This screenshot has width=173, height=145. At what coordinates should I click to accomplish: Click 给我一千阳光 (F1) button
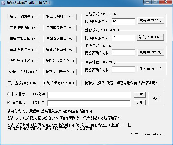pyautogui.click(x=23, y=17)
